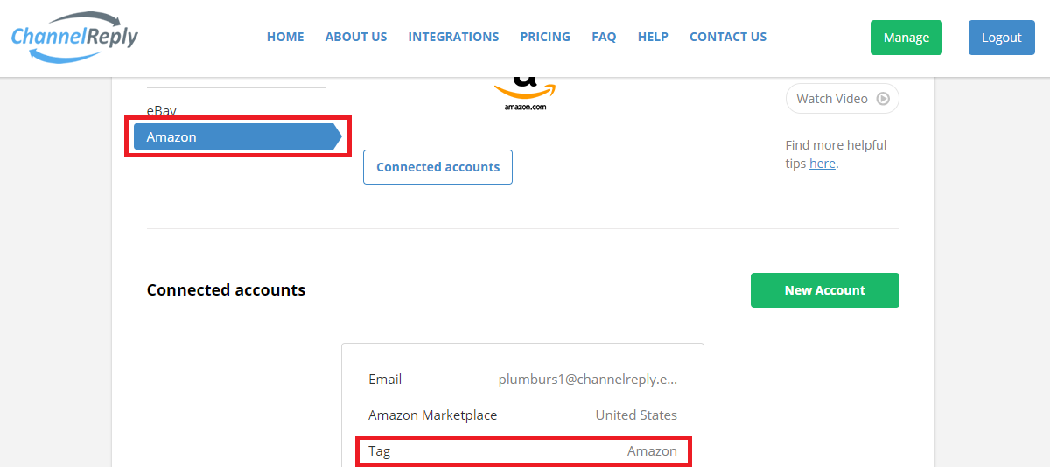The image size is (1050, 467).
Task: Select the HELP menu item
Action: pos(653,37)
